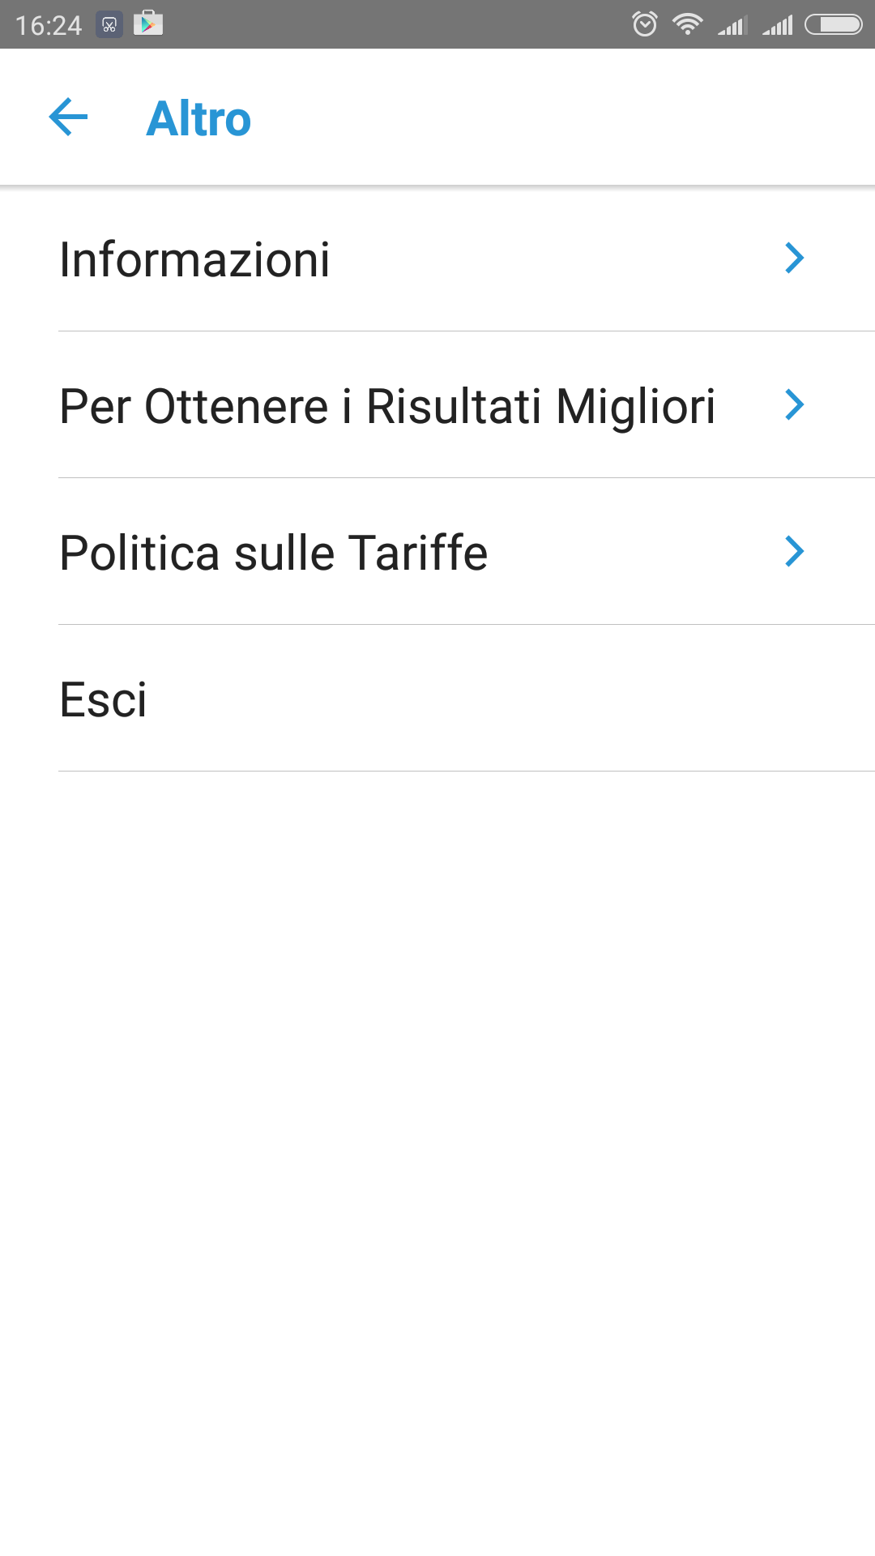Tap the Wi-Fi signal icon
This screenshot has width=875, height=1556.
(687, 24)
